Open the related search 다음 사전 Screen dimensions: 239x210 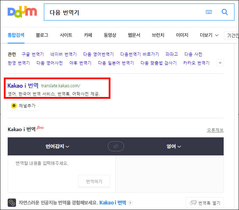(193, 54)
